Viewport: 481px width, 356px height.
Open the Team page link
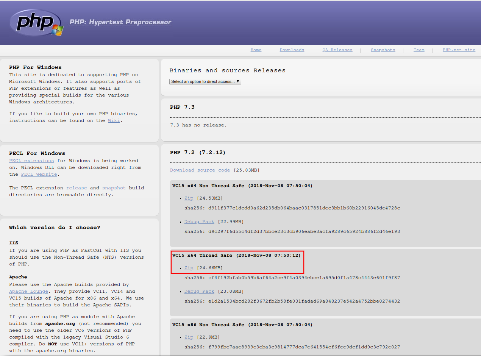pyautogui.click(x=419, y=50)
